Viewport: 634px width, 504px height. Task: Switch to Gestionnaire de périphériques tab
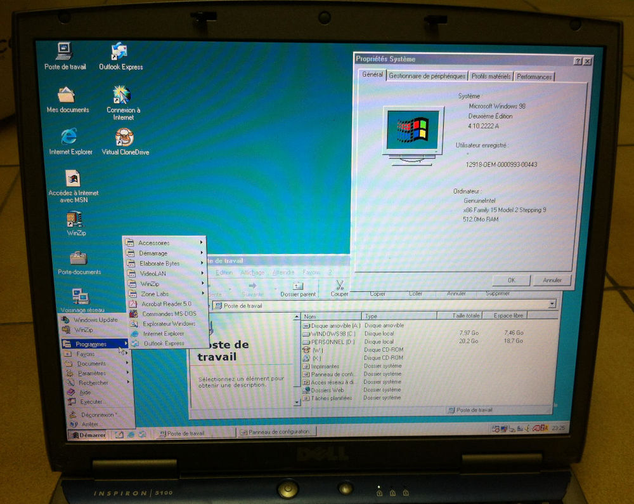click(427, 76)
